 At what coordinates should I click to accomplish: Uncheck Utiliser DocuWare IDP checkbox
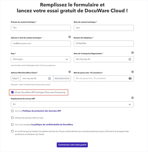tap(12, 92)
